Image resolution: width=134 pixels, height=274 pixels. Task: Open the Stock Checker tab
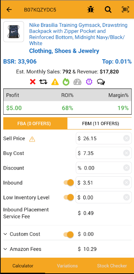[x=112, y=266]
